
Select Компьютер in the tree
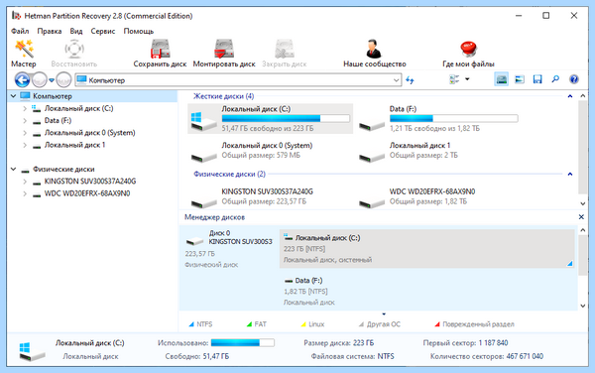(53, 96)
